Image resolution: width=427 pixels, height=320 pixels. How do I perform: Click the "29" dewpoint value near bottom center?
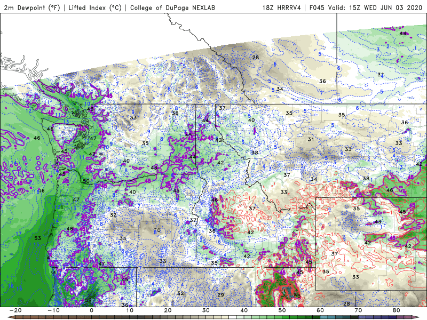[x=220, y=295]
